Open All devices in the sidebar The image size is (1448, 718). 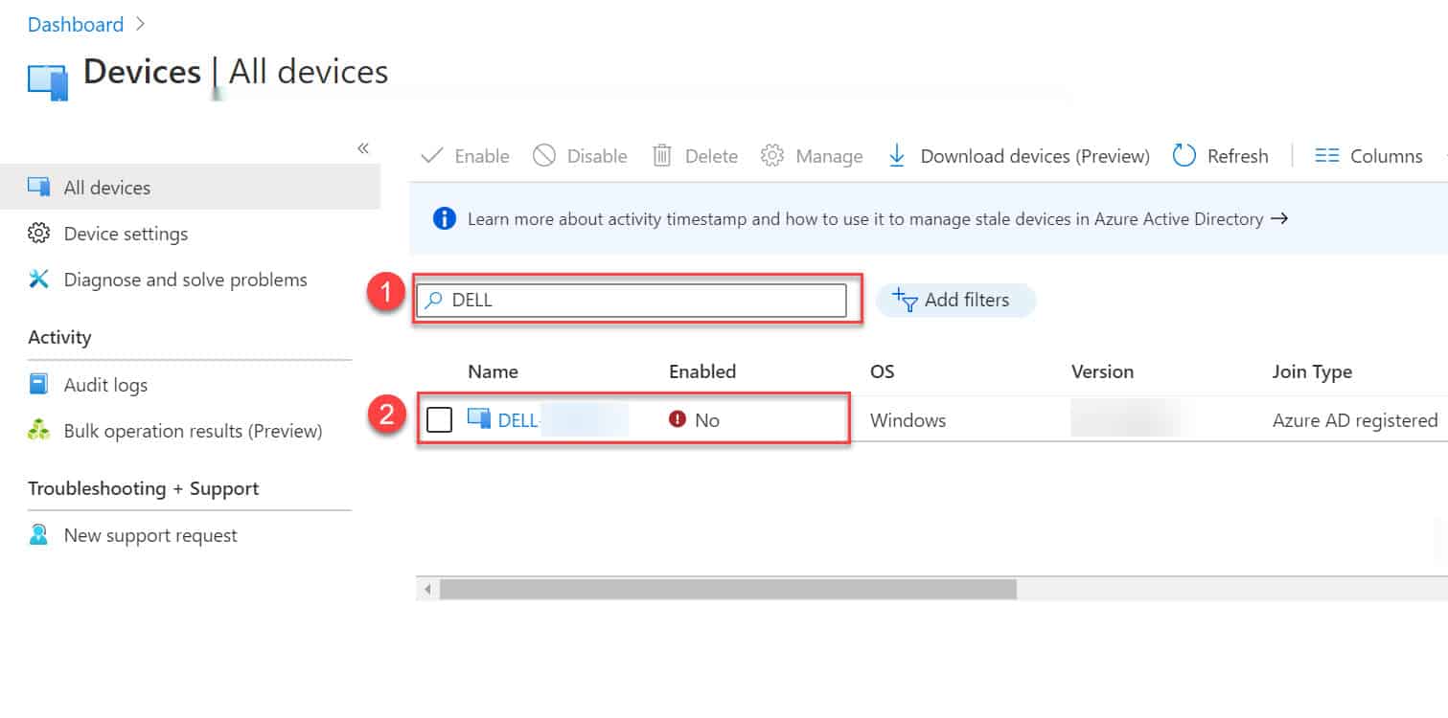pos(190,188)
